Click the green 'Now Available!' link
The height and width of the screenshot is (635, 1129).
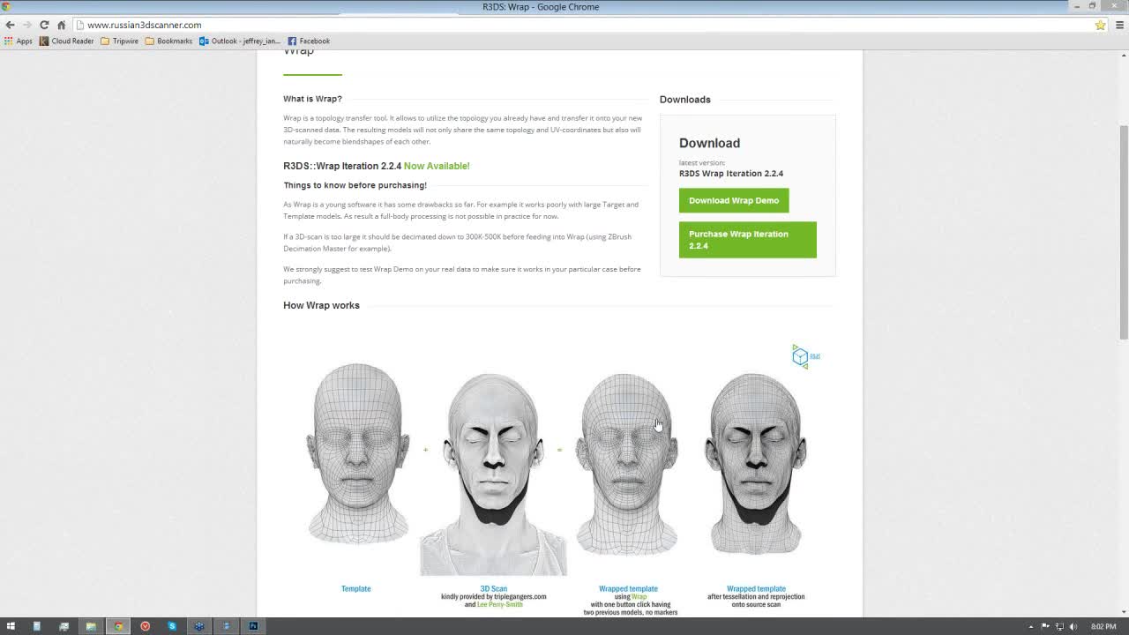[x=437, y=166]
